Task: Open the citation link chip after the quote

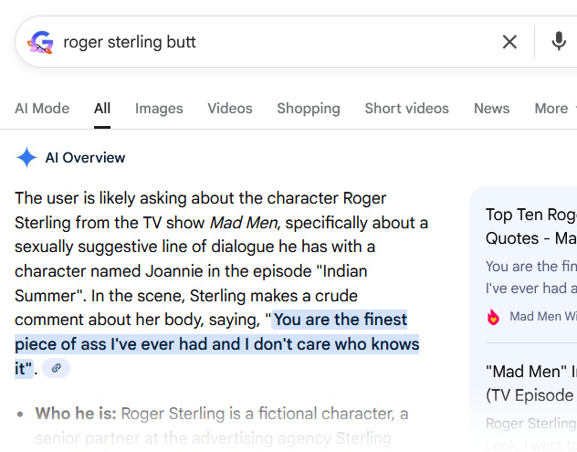Action: tap(57, 368)
